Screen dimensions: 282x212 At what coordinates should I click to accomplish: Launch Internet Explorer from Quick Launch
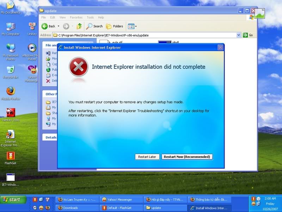41,199
